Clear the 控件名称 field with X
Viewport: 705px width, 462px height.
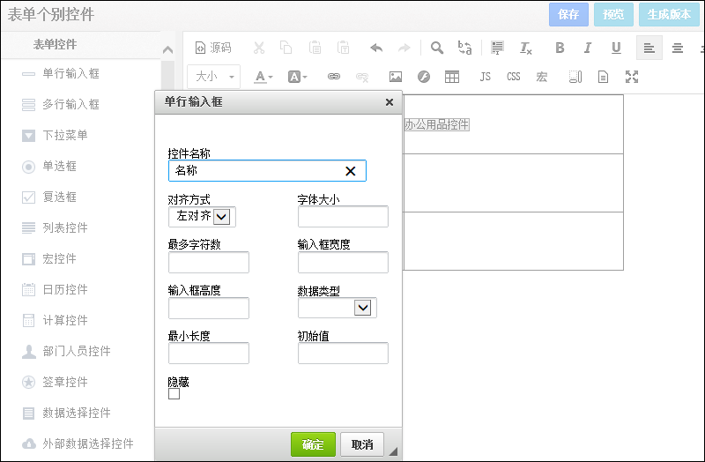pos(350,171)
